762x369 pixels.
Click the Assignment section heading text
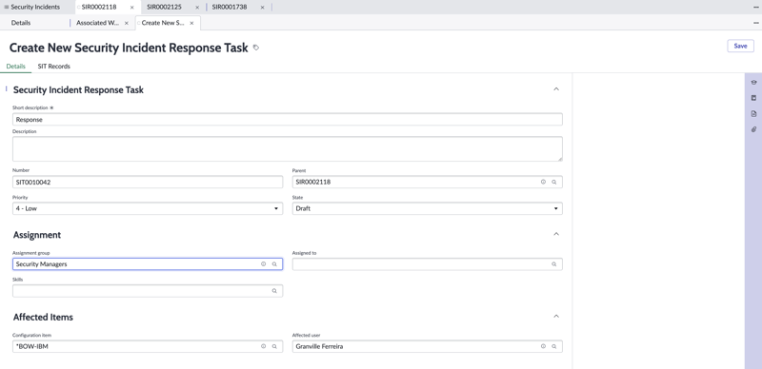coord(37,235)
